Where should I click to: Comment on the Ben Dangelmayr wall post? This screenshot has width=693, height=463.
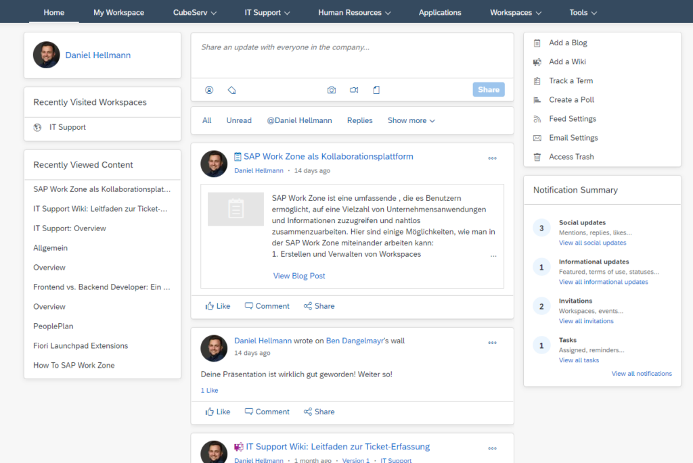(267, 412)
